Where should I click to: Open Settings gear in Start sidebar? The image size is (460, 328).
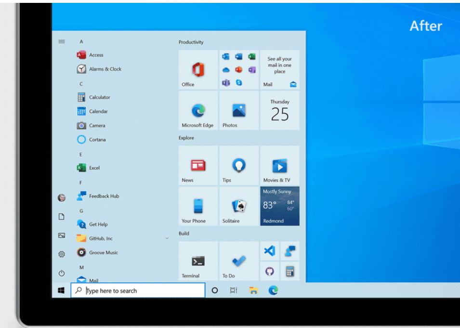(61, 254)
